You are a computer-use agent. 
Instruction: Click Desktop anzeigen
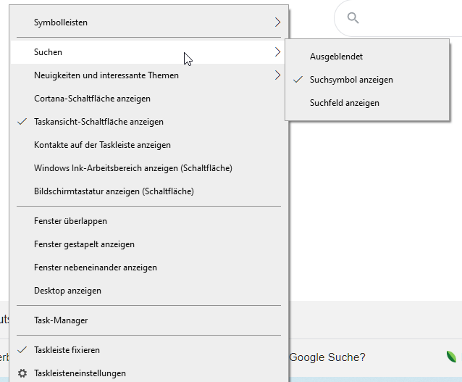[x=148, y=291]
